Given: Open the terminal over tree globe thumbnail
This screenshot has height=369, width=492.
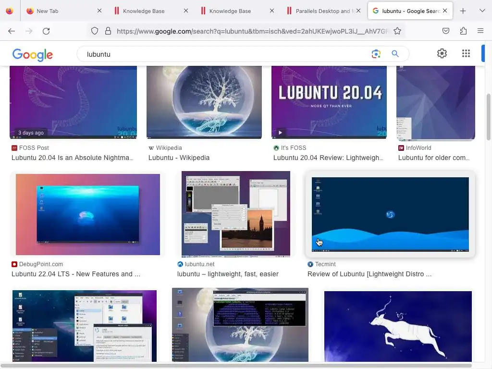Looking at the screenshot, I should (x=240, y=325).
